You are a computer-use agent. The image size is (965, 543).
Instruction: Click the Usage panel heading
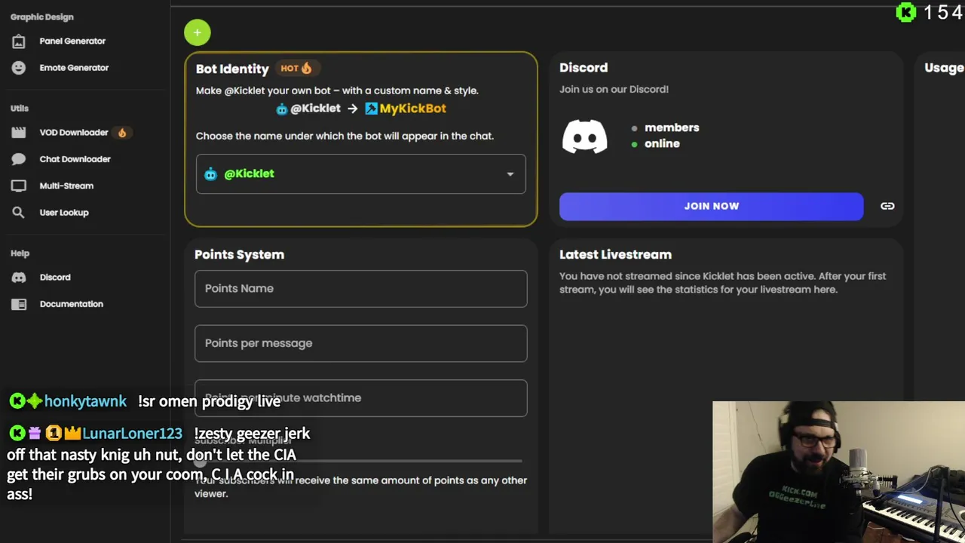(x=944, y=68)
